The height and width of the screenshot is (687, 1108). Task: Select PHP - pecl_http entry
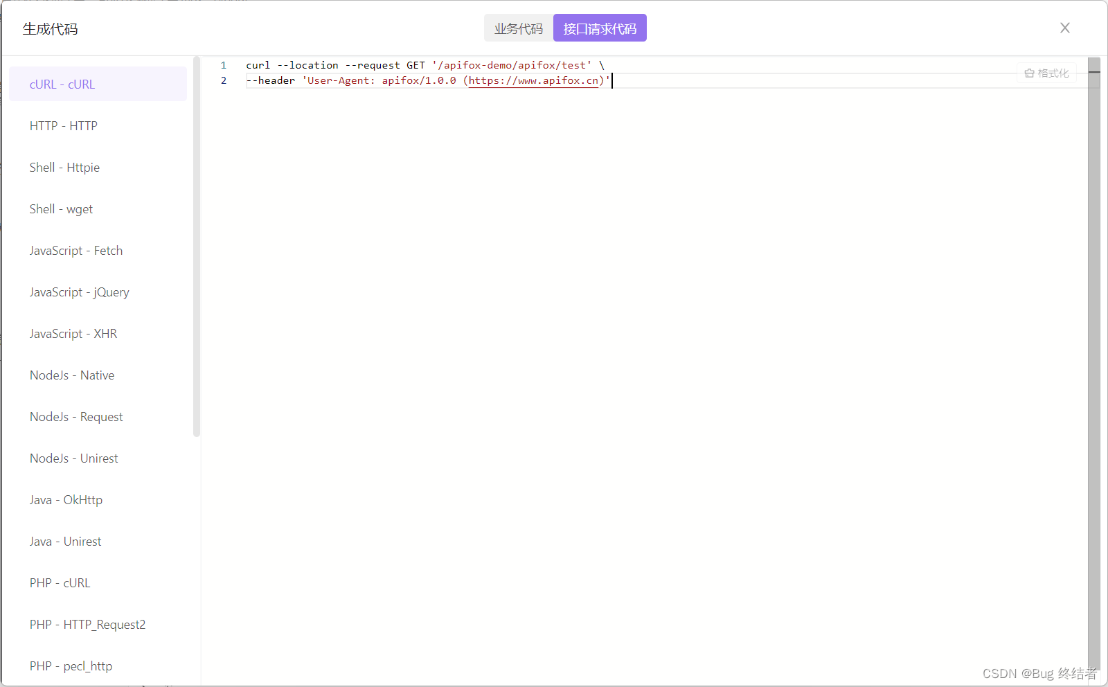coord(98,666)
